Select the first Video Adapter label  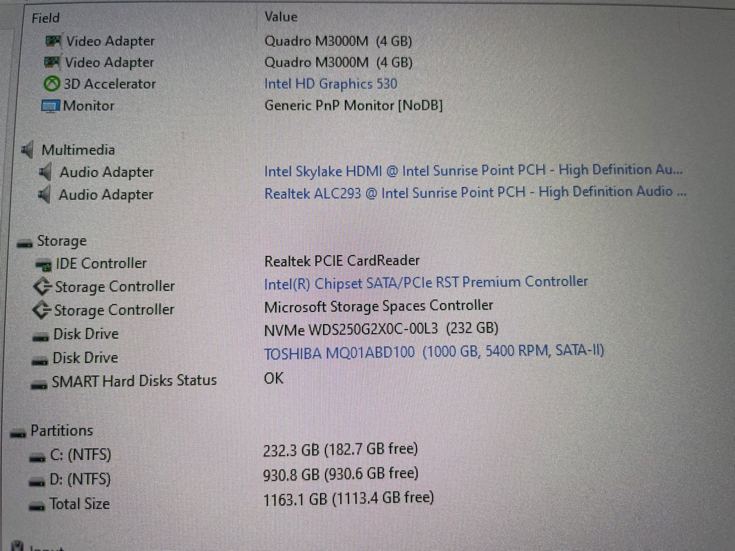click(x=110, y=41)
